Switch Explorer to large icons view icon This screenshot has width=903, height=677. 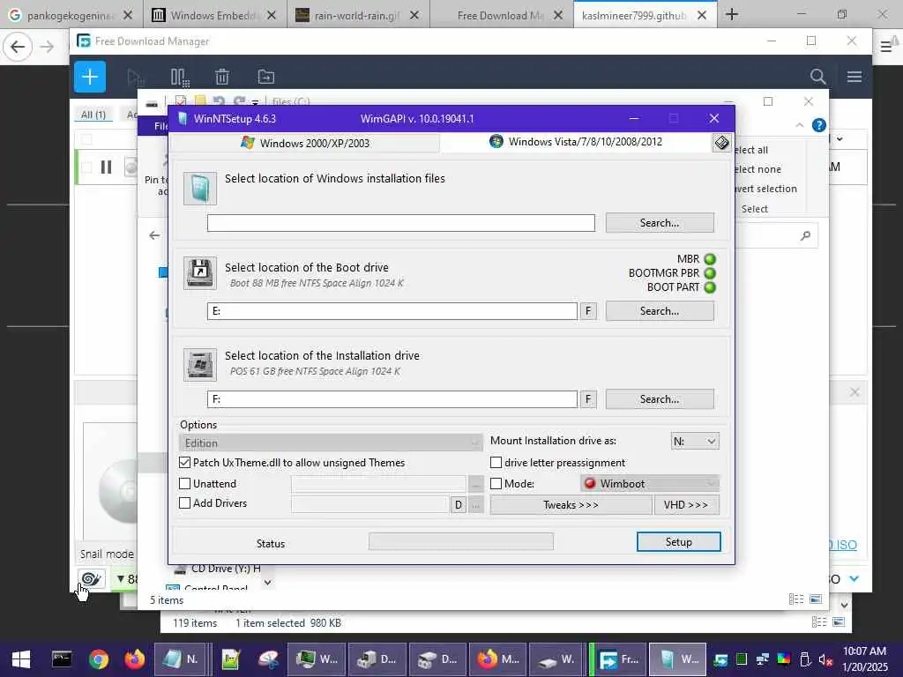pyautogui.click(x=816, y=599)
